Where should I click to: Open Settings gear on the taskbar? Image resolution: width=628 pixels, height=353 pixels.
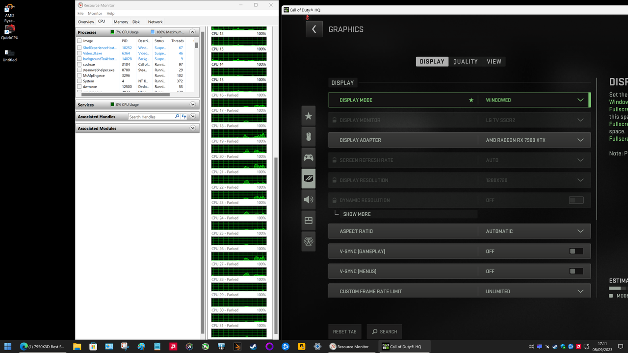point(317,346)
